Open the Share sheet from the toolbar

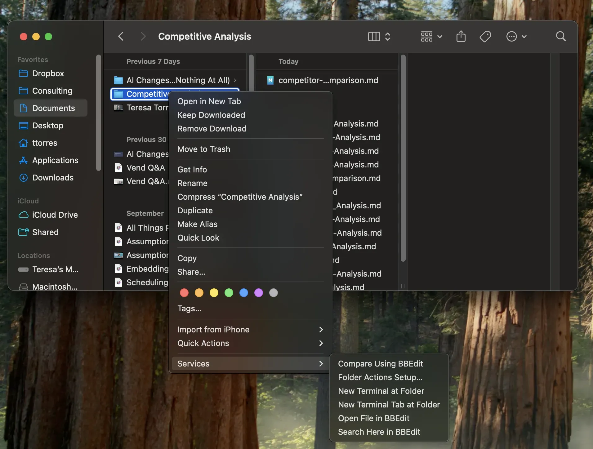[x=461, y=36]
